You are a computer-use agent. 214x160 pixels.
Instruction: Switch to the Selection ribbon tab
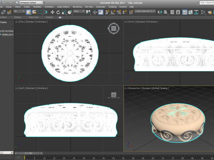tap(18, 17)
